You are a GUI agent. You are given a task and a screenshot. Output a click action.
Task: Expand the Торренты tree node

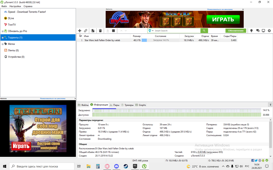pyautogui.click(x=2, y=38)
